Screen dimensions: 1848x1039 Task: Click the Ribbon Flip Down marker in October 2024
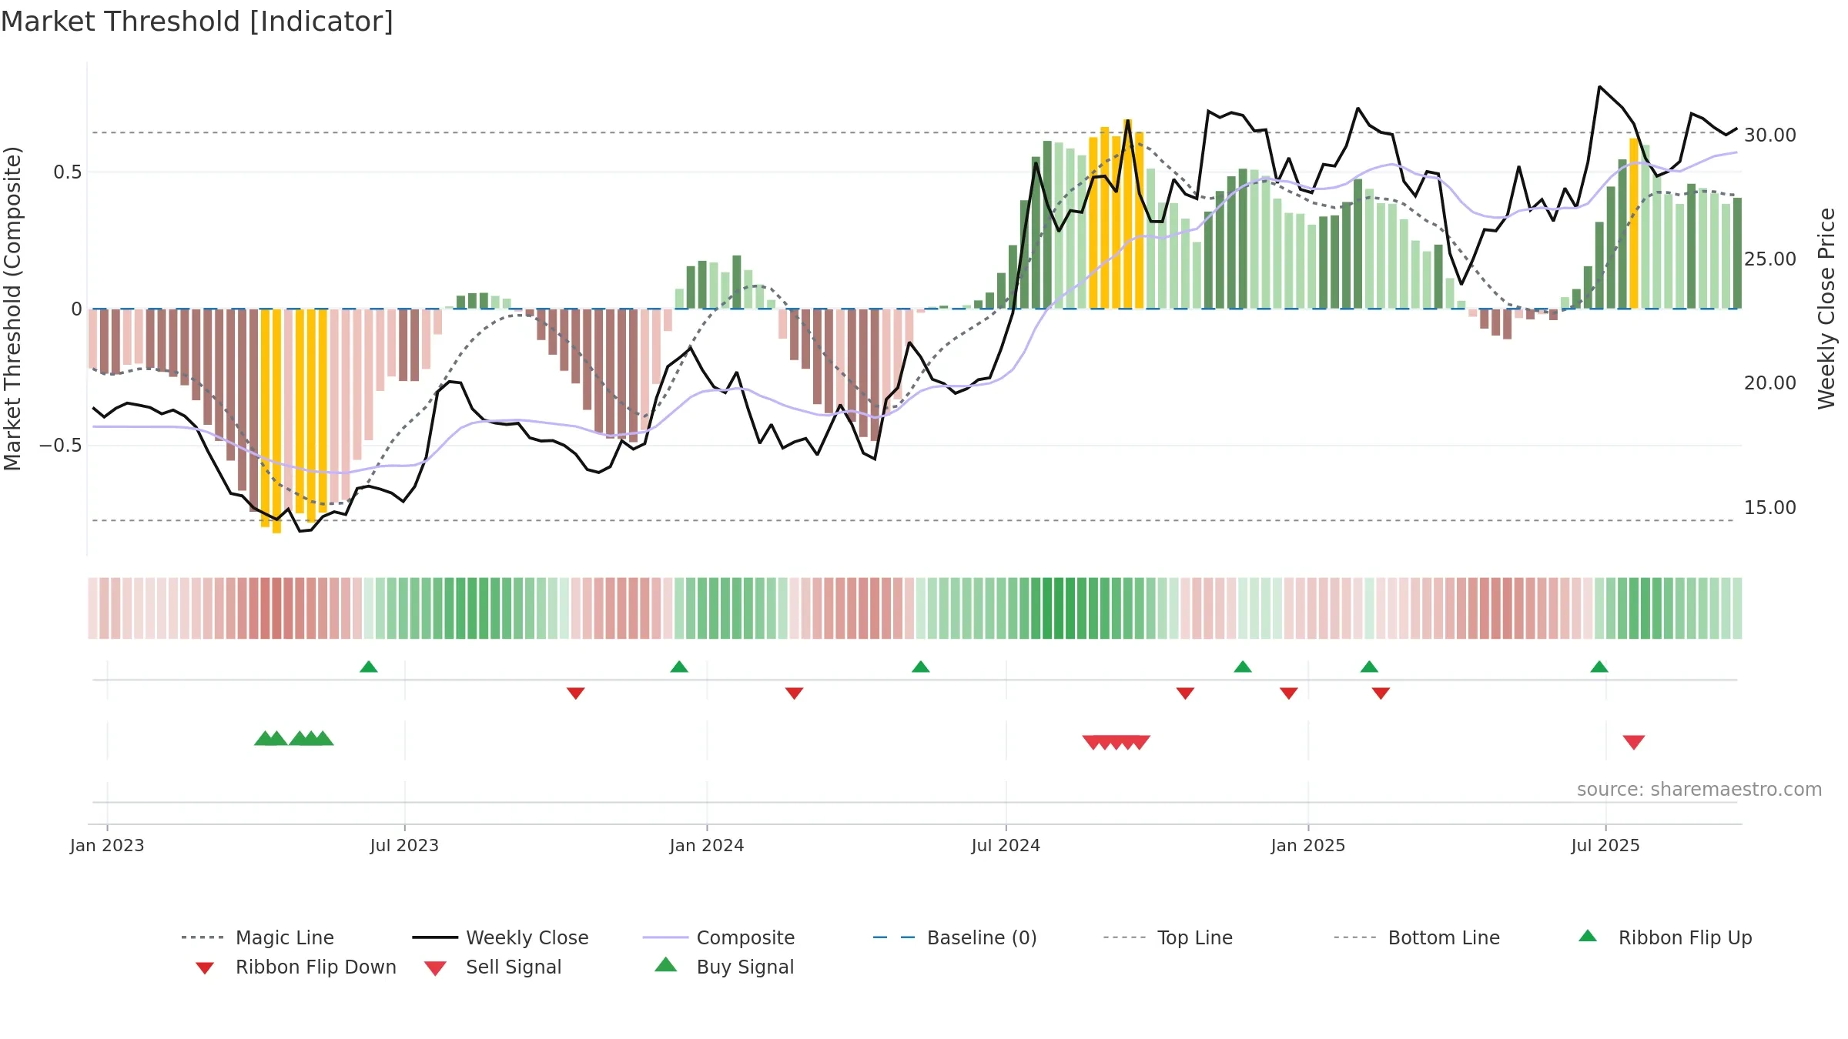tap(1186, 693)
